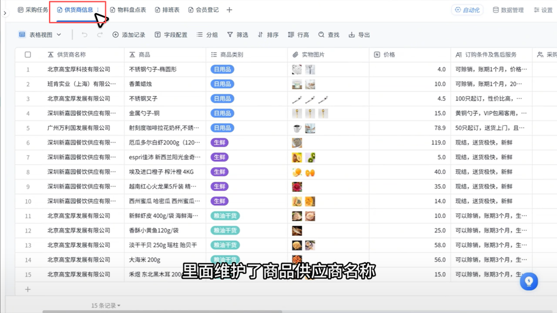The width and height of the screenshot is (557, 313).
Task: Open the kiwi image in row 7
Action: [x=310, y=157]
